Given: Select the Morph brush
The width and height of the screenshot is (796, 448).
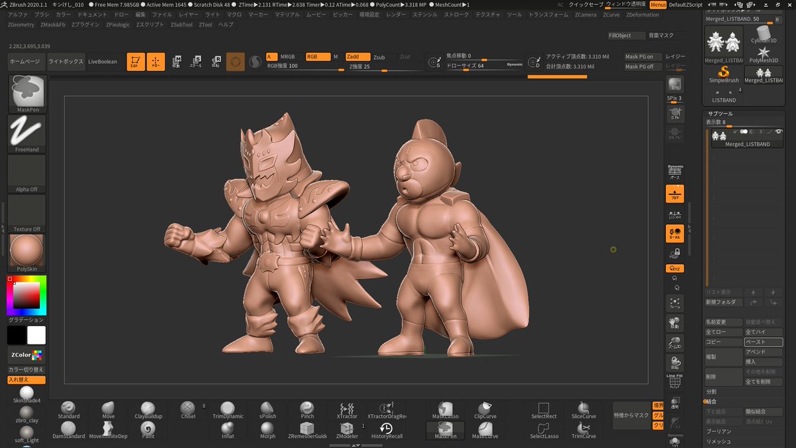Looking at the screenshot, I should click(x=267, y=430).
